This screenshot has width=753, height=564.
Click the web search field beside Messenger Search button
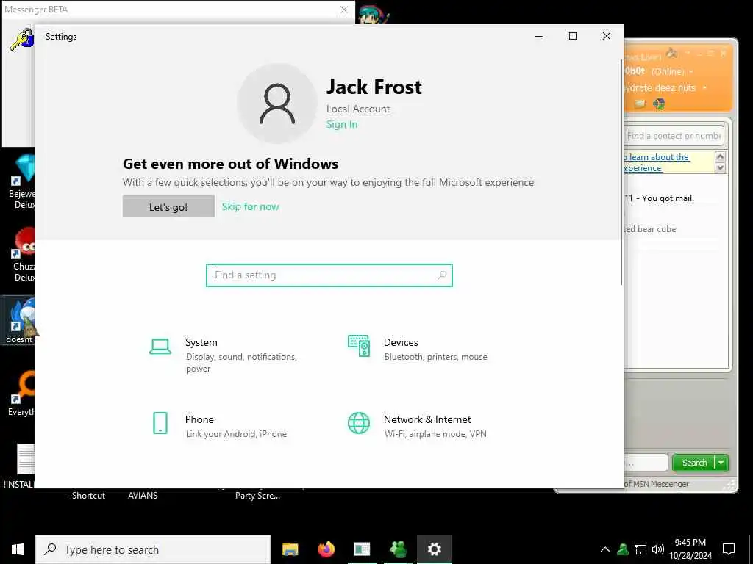tap(646, 463)
